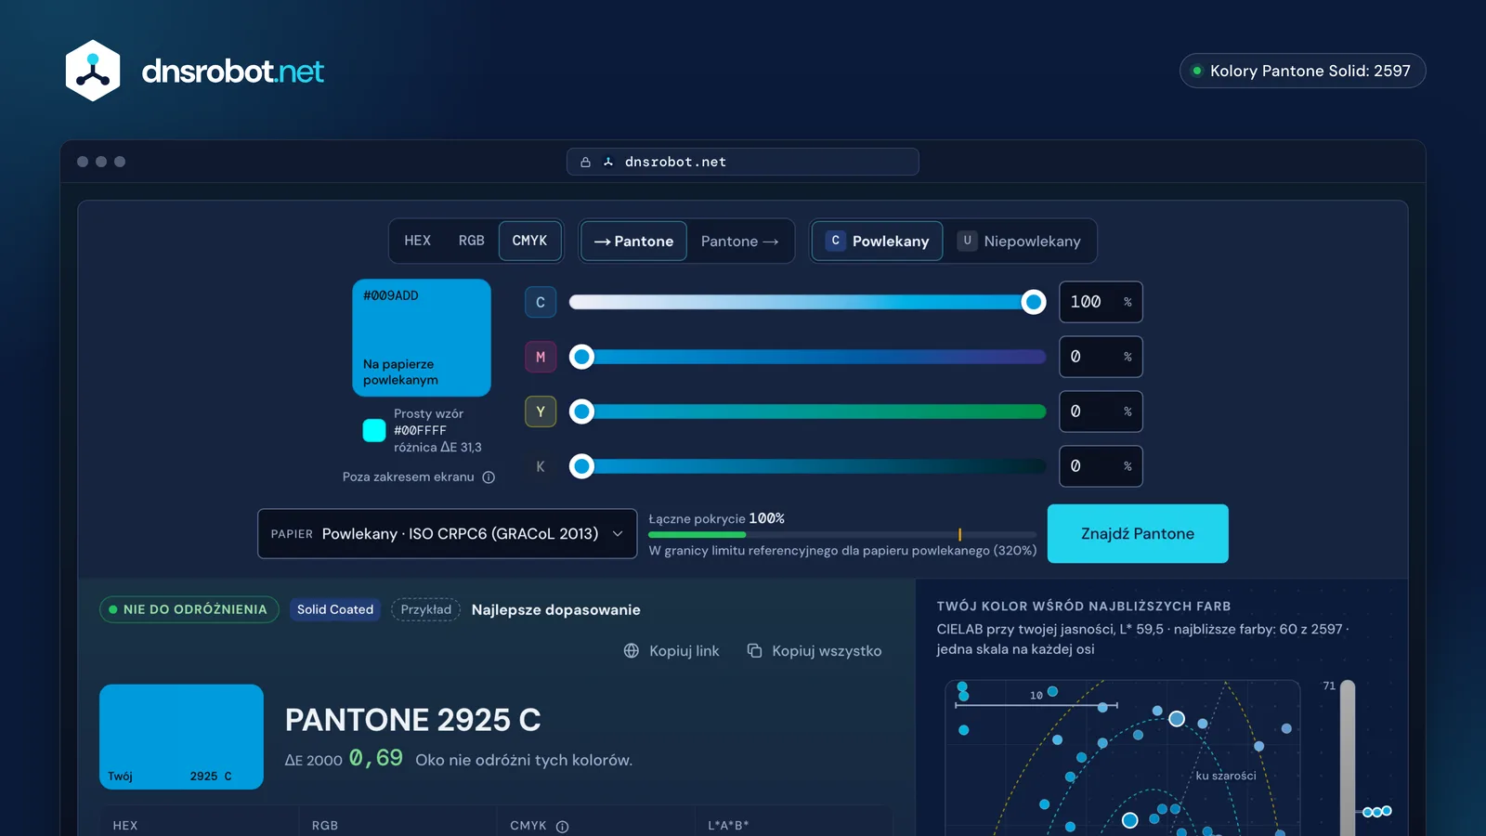Click the dnsrobot hexagon logo icon

[93, 71]
